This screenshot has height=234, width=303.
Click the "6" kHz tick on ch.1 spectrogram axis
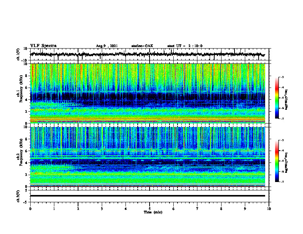pos(26,88)
